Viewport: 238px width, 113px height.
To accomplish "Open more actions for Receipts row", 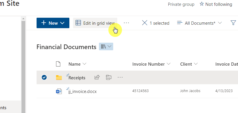I will coord(120,78).
